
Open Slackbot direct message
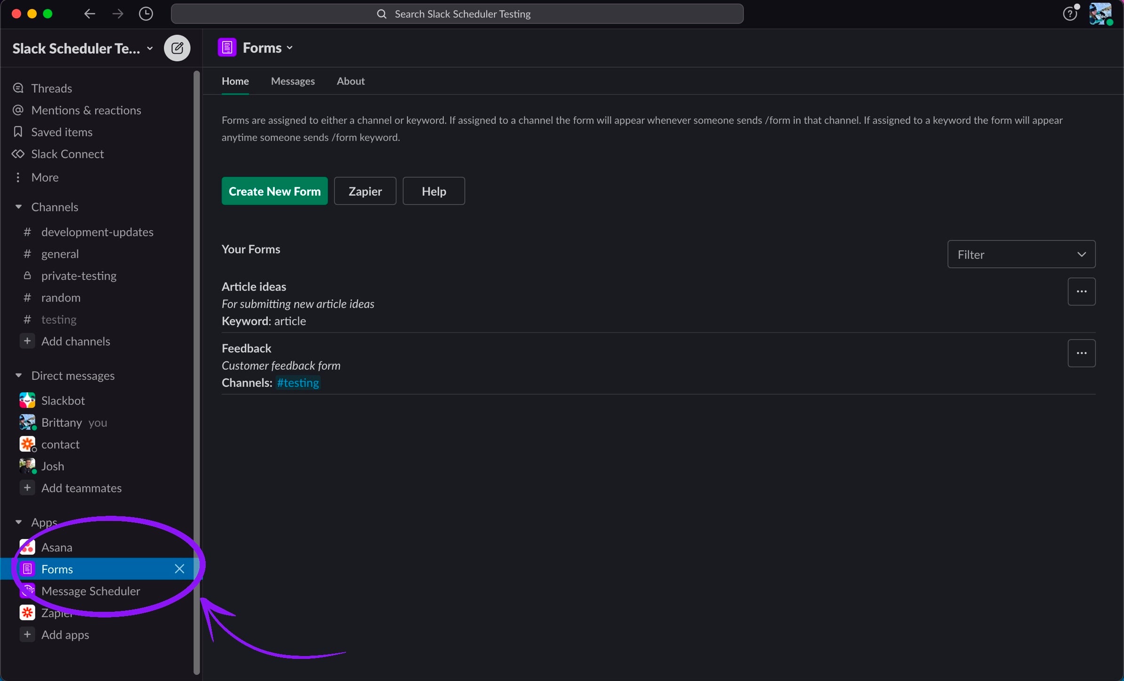(x=63, y=401)
